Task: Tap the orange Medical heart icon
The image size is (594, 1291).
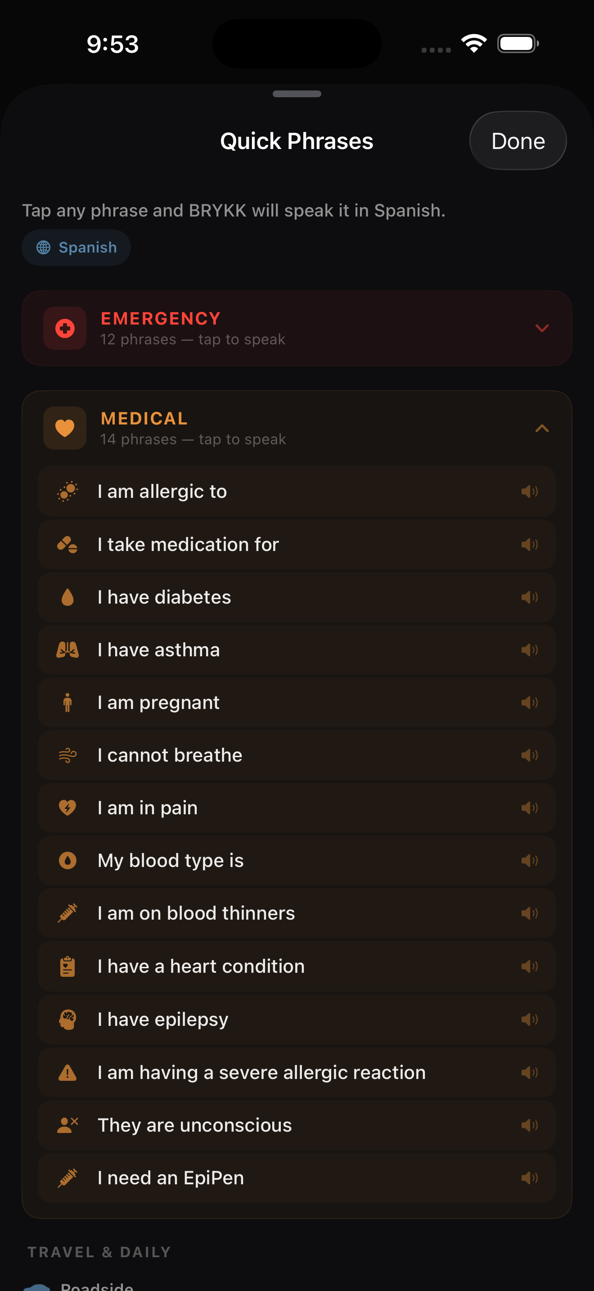Action: (65, 428)
